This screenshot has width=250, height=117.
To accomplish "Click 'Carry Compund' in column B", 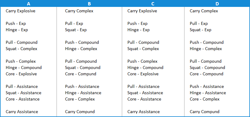I will tap(80, 112).
